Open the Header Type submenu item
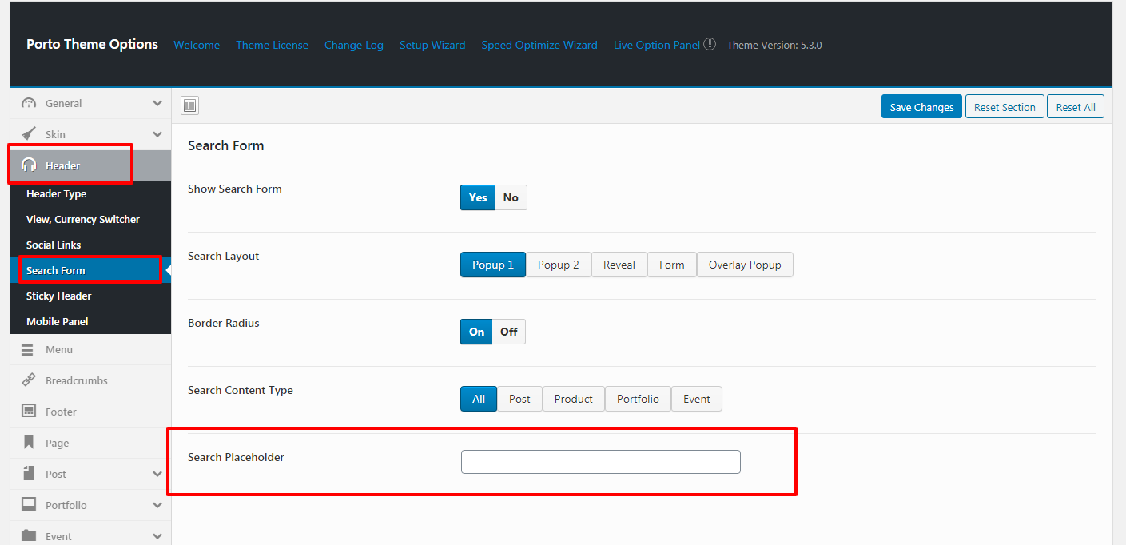This screenshot has height=545, width=1126. (56, 193)
